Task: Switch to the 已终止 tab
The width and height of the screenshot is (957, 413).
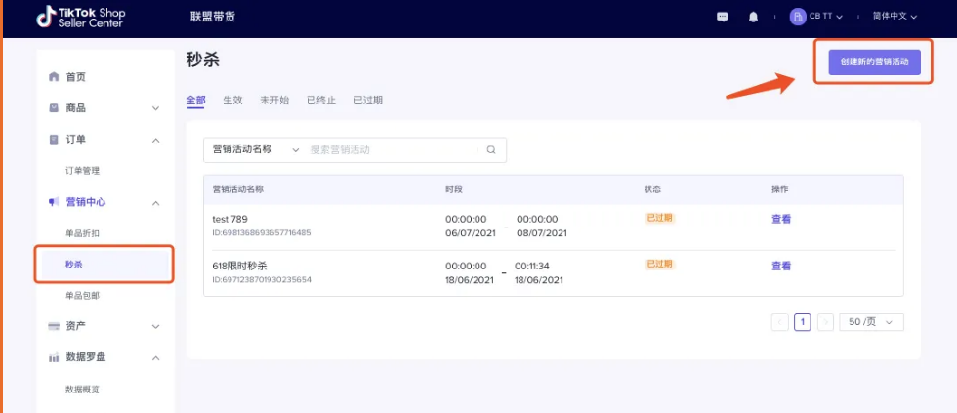Action: [321, 101]
